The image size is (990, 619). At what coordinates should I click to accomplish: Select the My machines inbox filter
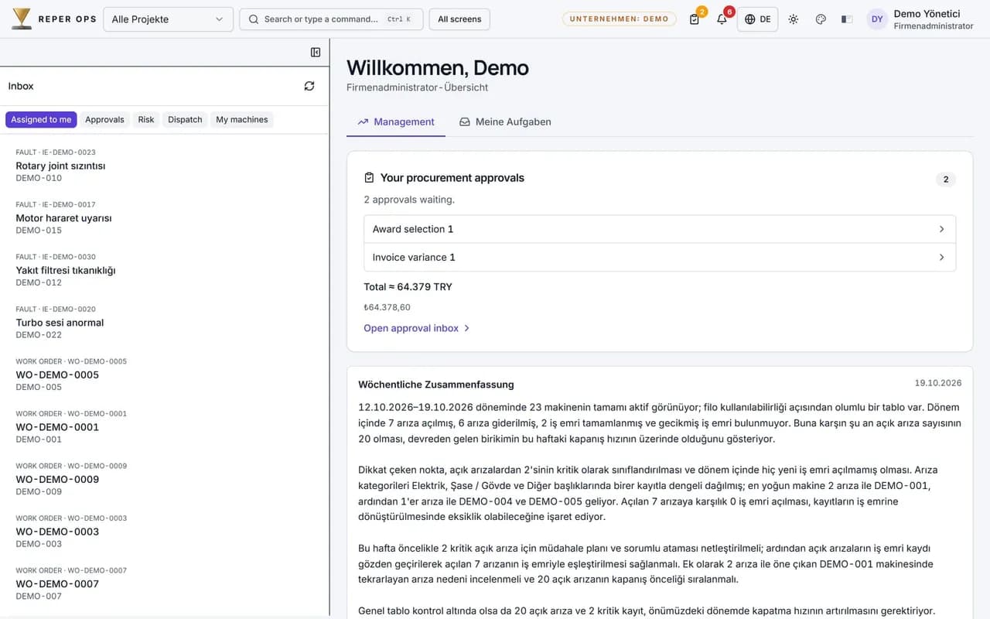click(x=242, y=119)
